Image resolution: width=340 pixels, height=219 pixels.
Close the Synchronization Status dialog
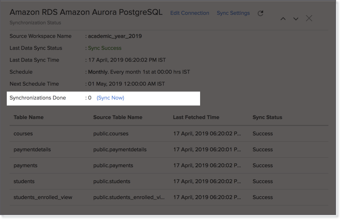[309, 18]
